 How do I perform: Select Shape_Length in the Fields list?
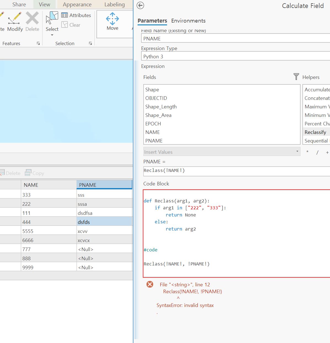coord(222,107)
